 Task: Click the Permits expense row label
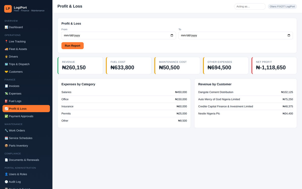66,114
